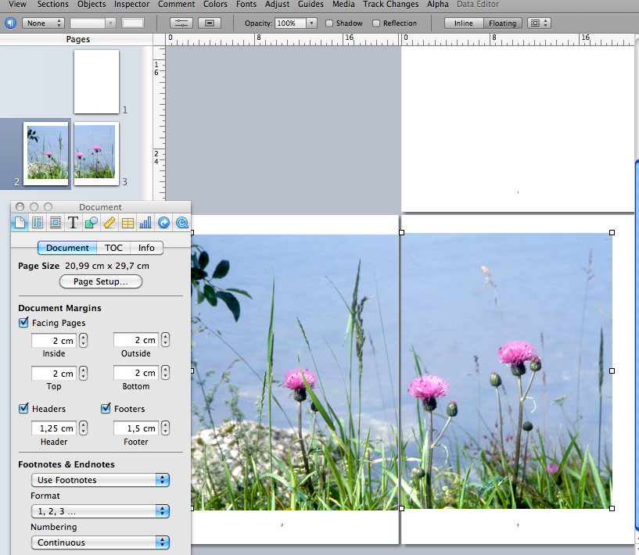Click the Header distance value field
Image resolution: width=639 pixels, height=555 pixels.
[54, 428]
